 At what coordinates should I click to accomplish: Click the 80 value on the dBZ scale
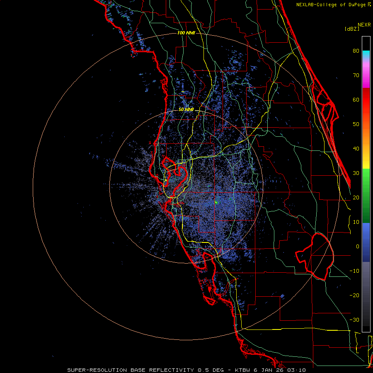356,51
